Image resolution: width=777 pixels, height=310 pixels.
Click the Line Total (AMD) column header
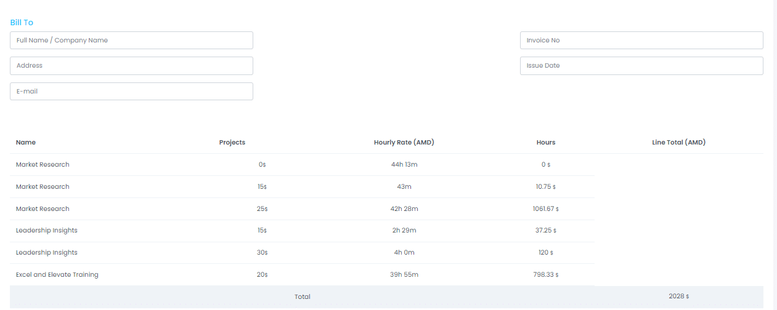pos(678,142)
